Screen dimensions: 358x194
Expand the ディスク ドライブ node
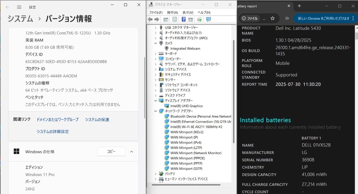[x=156, y=96]
